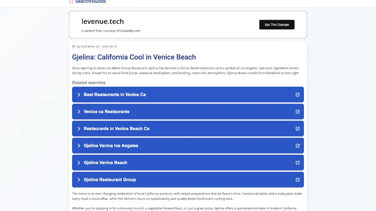Click the SearchHounds brand name text
This screenshot has width=376, height=211.
tap(90, 2)
